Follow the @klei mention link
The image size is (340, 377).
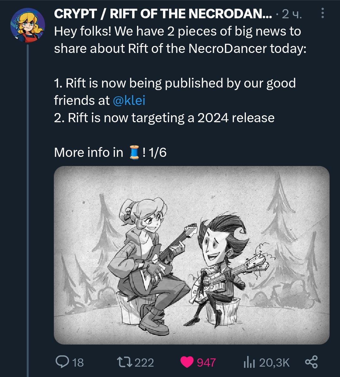[x=129, y=100]
